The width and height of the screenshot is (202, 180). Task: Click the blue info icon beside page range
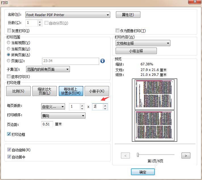[x=103, y=61]
